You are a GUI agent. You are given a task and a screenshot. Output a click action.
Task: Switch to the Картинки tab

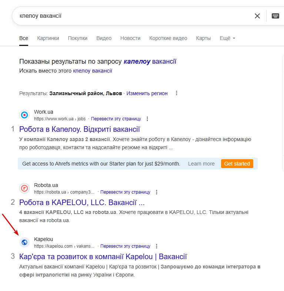[48, 38]
